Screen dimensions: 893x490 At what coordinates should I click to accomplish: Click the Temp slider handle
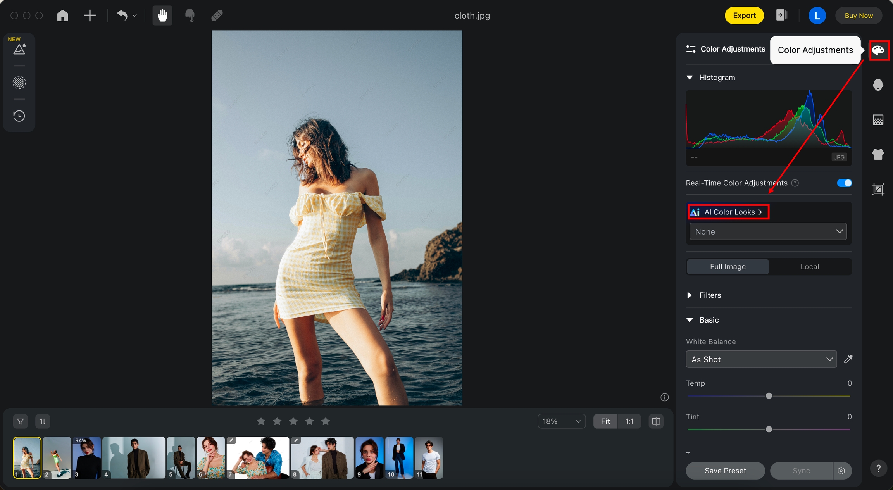(x=769, y=396)
